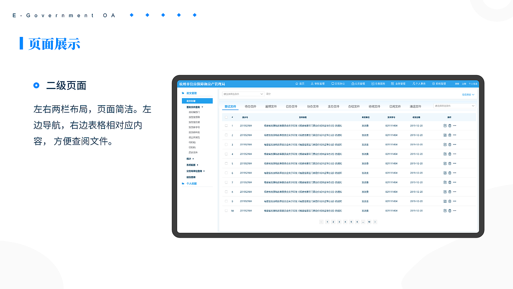Switch to the 待办文件 tab
513x289 pixels.
tap(250, 106)
